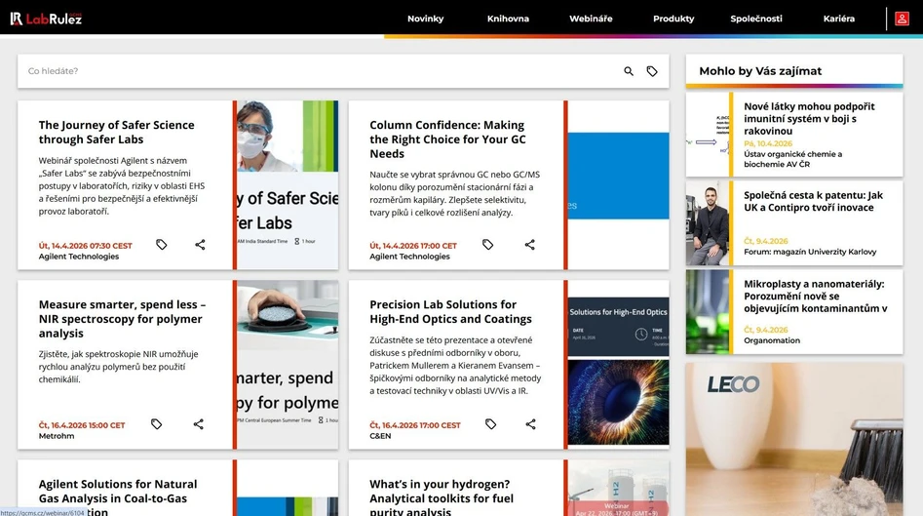Open the Knihovna menu
Screen dimensions: 923x516
click(508, 19)
